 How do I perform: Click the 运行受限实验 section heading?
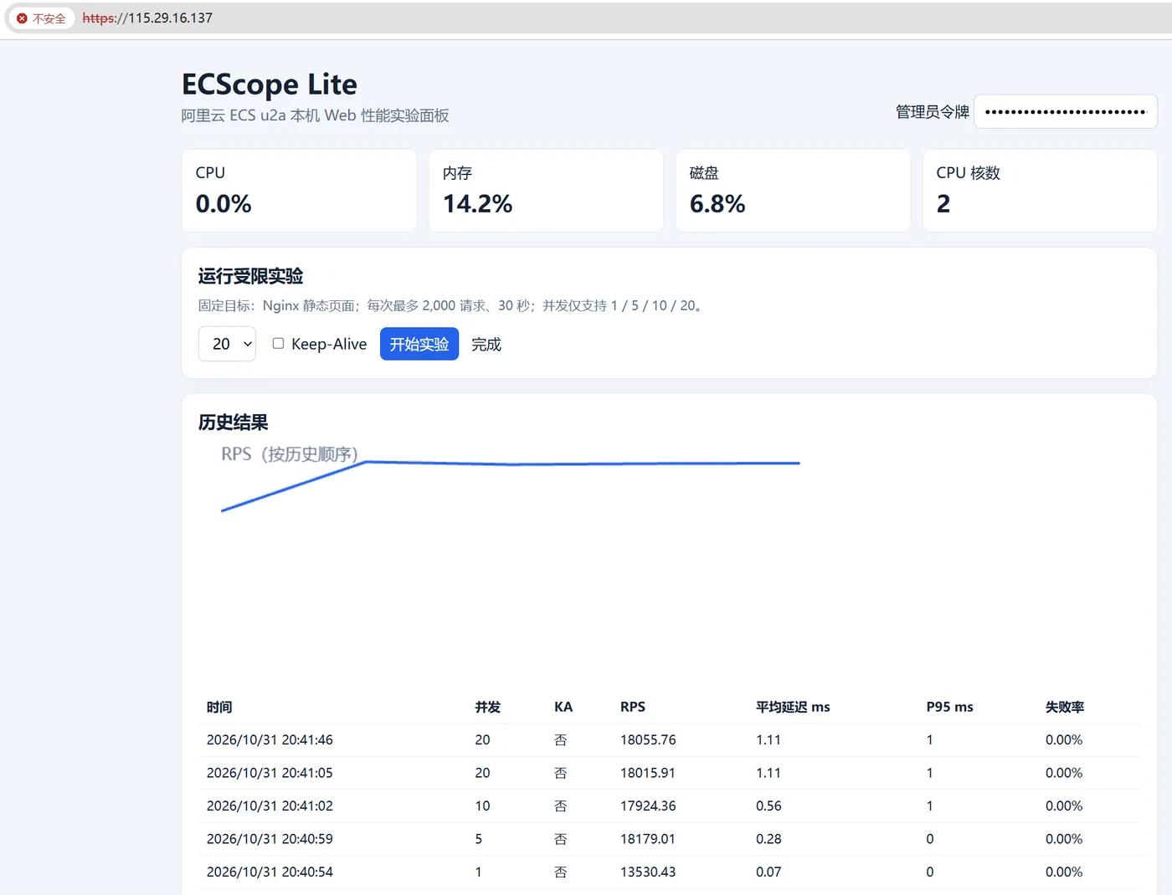point(250,276)
